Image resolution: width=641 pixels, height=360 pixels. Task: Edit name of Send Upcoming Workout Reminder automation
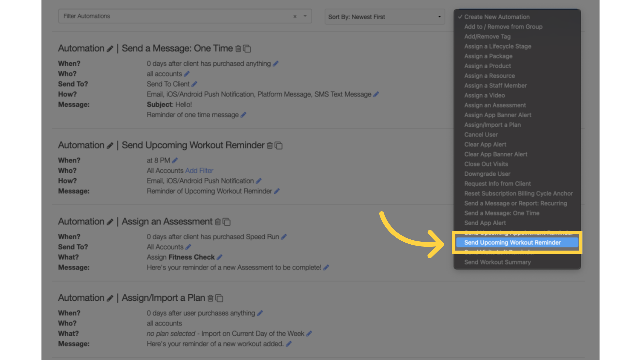110,146
